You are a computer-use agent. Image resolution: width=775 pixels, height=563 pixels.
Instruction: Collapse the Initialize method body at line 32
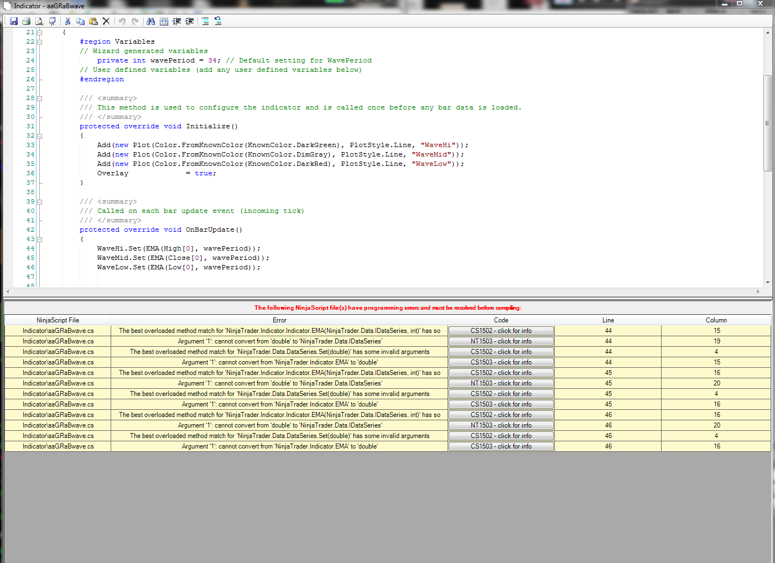[40, 135]
